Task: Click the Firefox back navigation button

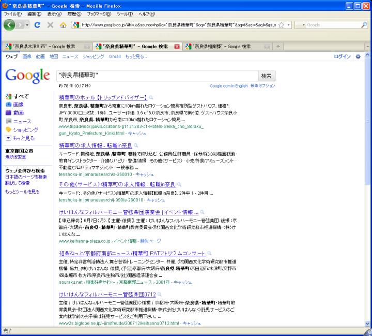Action: point(11,25)
